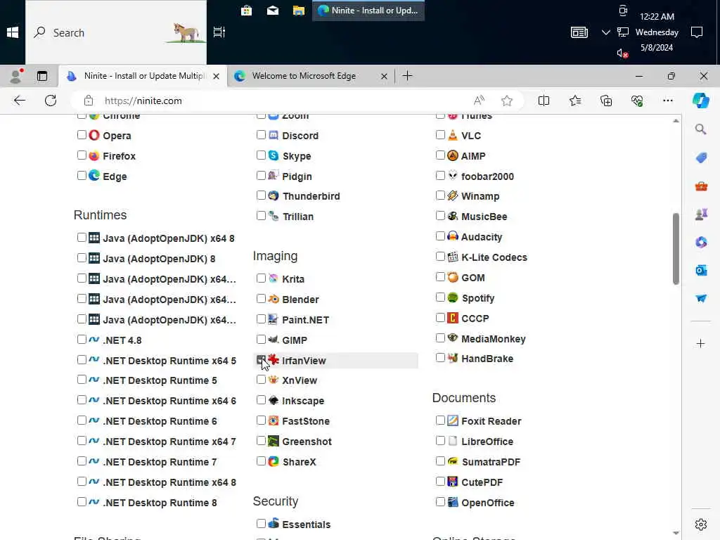
Task: Close the Welcome to Microsoft Edge tab
Action: click(384, 76)
